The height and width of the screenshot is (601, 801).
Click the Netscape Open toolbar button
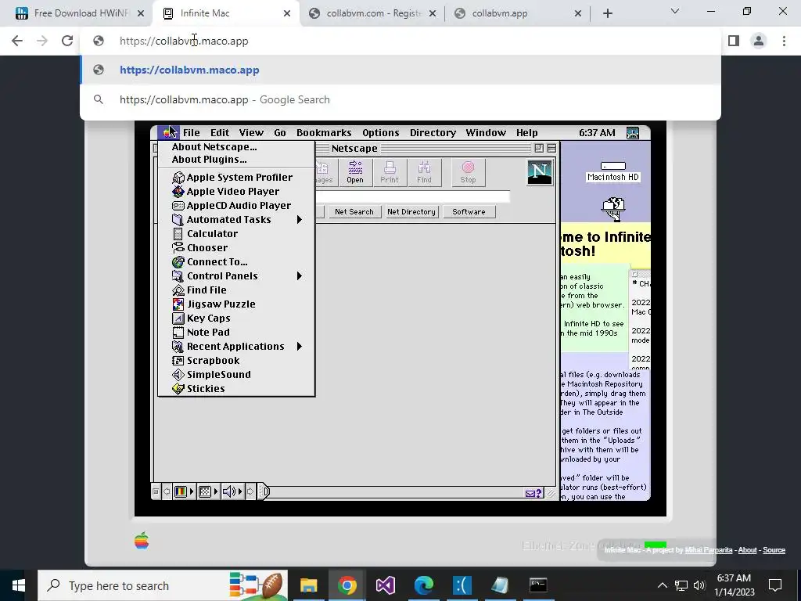pos(355,172)
